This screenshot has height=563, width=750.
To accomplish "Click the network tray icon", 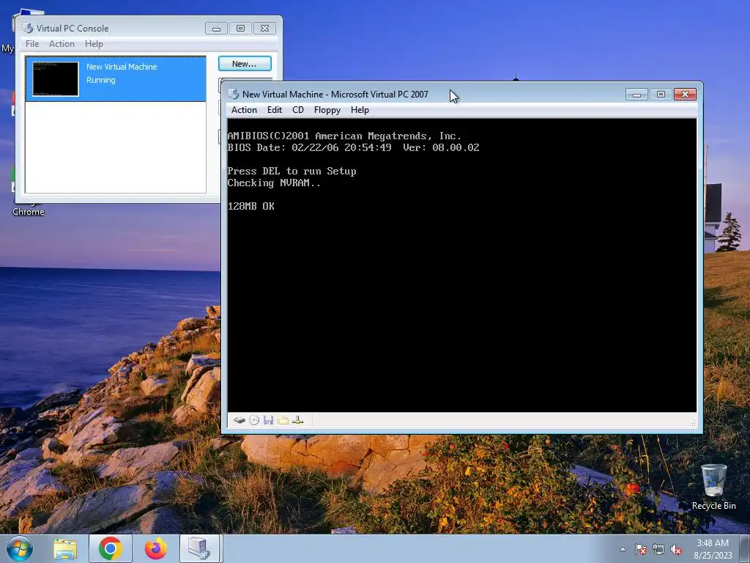I will click(x=658, y=549).
